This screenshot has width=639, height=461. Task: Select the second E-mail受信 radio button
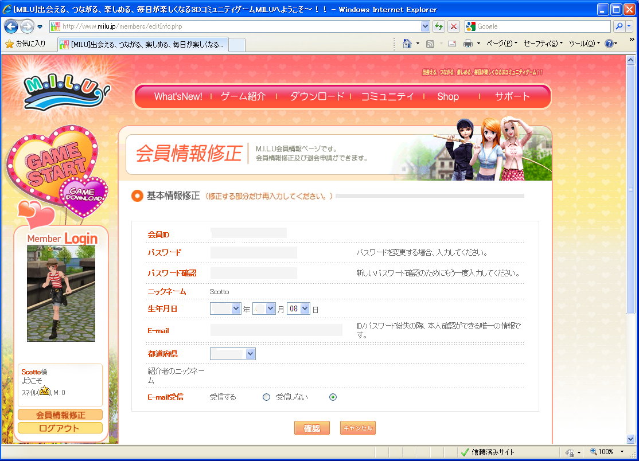[x=333, y=397]
